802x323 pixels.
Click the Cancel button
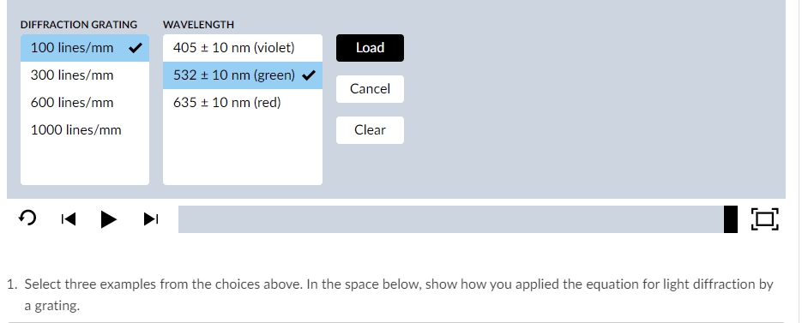[x=370, y=89]
